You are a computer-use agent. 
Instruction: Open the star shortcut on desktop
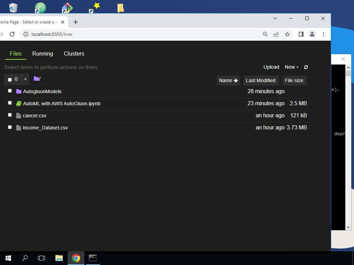point(94,8)
